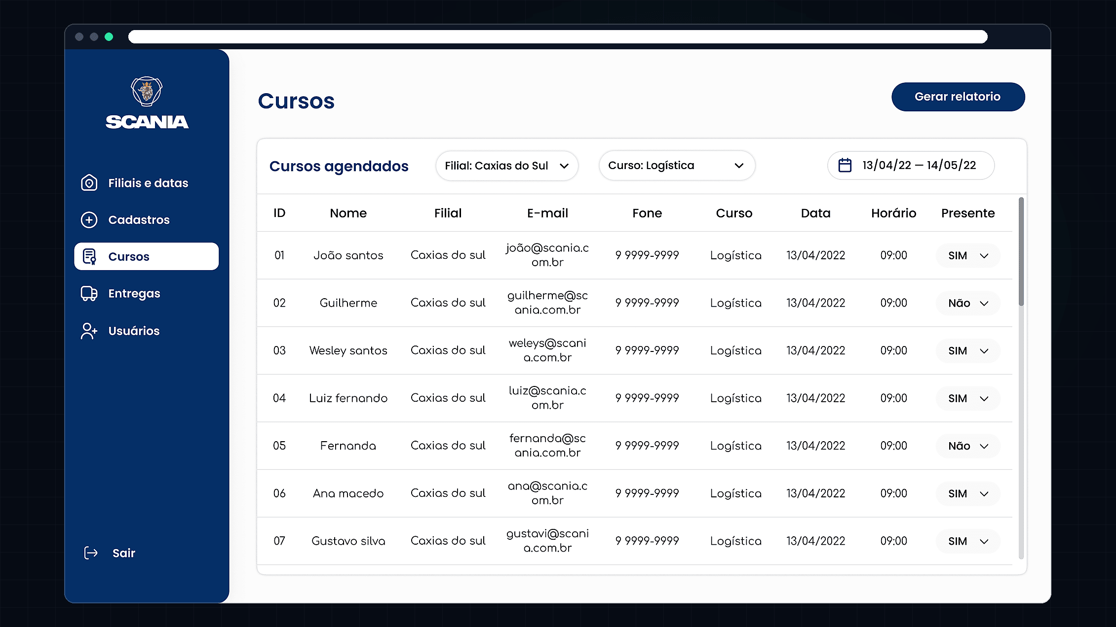Toggle Fernanda's presence from Não

point(968,446)
